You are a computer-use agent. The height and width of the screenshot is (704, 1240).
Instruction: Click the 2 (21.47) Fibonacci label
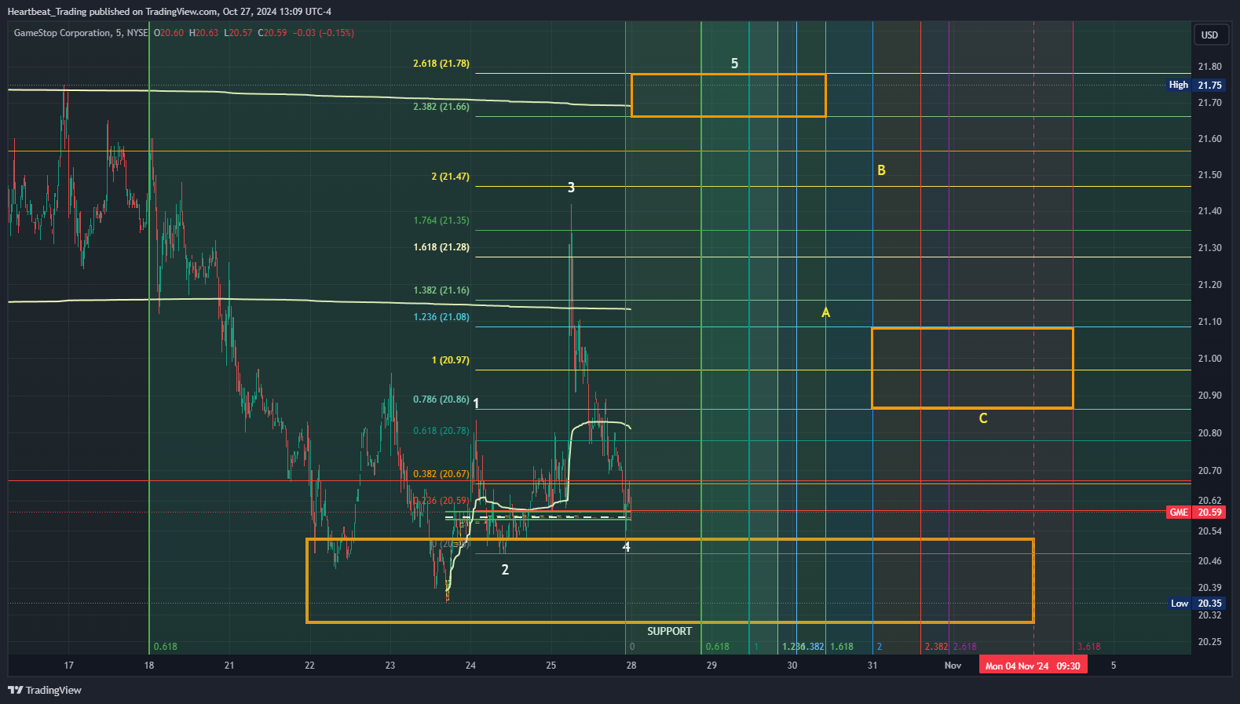point(450,177)
